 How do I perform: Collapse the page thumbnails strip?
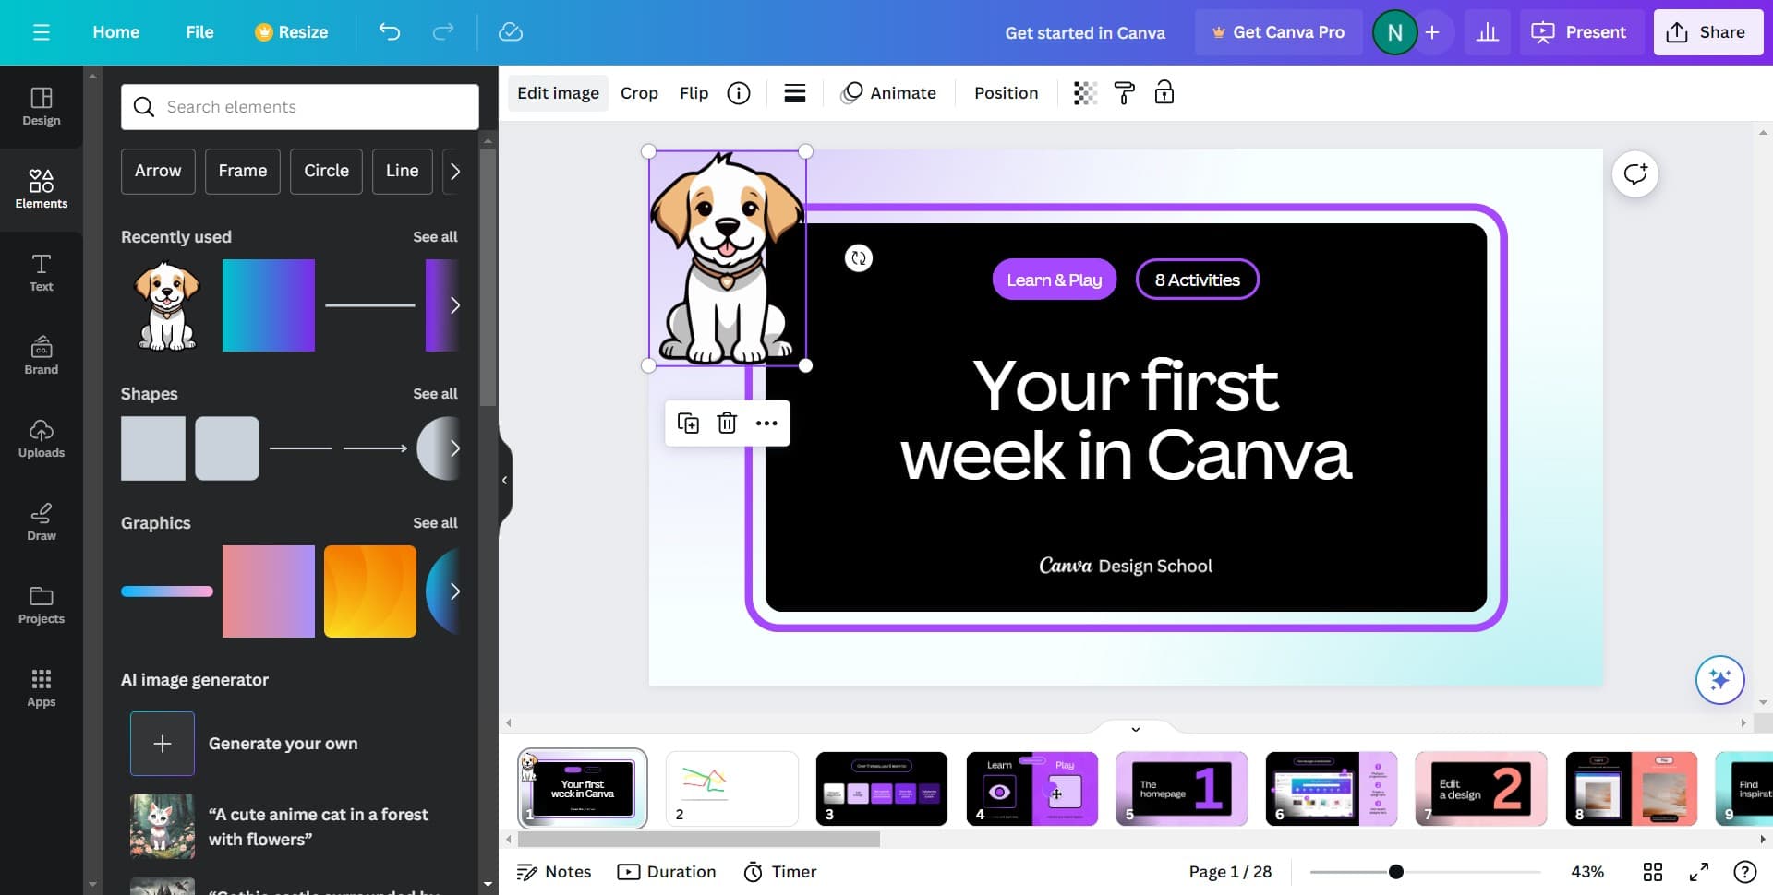[1135, 729]
